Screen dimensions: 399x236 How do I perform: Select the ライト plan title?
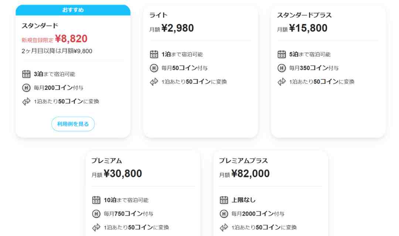pos(158,15)
